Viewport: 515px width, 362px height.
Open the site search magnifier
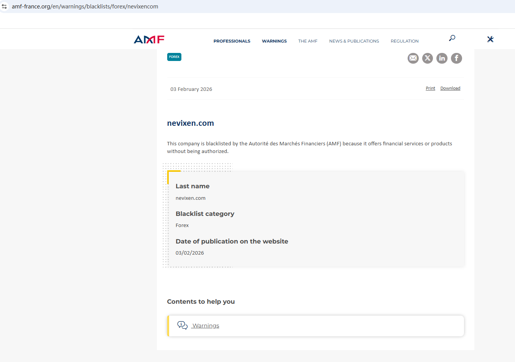(x=452, y=38)
